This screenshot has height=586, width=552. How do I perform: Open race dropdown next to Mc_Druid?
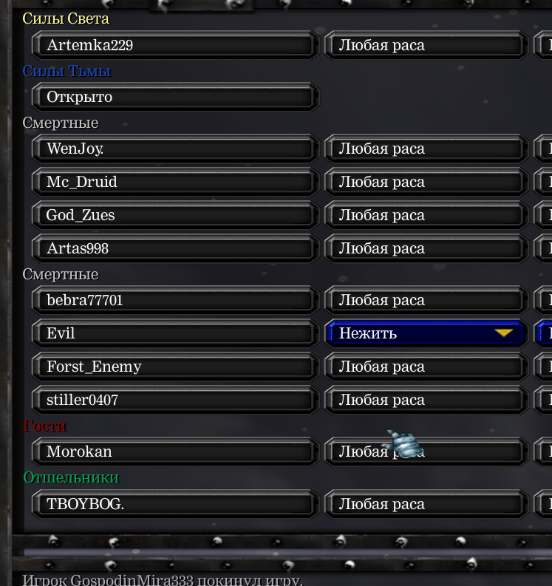coord(426,182)
